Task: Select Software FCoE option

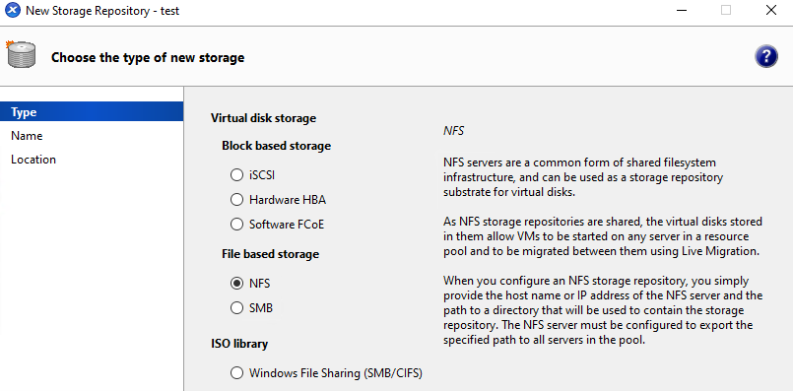Action: point(236,225)
